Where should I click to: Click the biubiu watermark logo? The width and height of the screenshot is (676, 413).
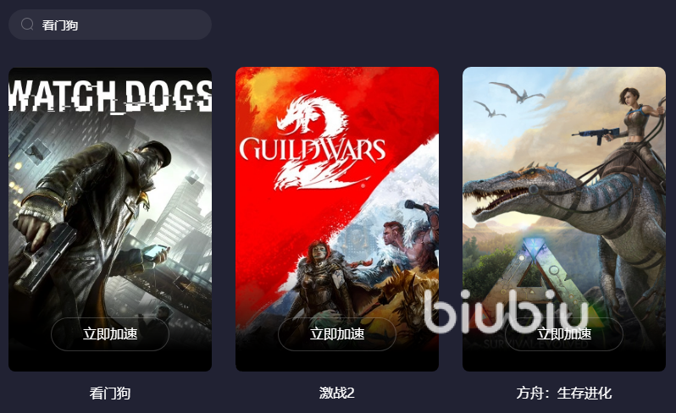(507, 311)
